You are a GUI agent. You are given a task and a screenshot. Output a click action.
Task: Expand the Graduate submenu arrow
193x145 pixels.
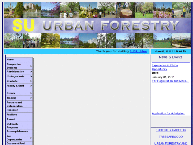(x=31, y=81)
